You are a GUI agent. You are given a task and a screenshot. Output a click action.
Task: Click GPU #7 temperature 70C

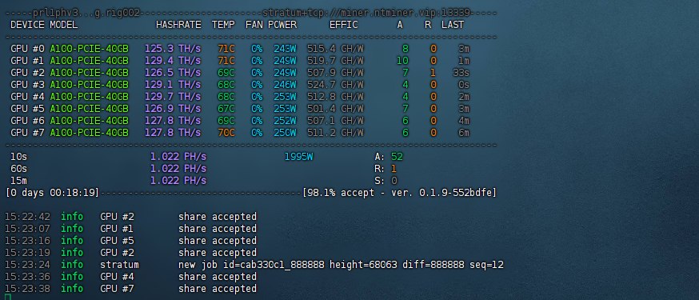(226, 133)
